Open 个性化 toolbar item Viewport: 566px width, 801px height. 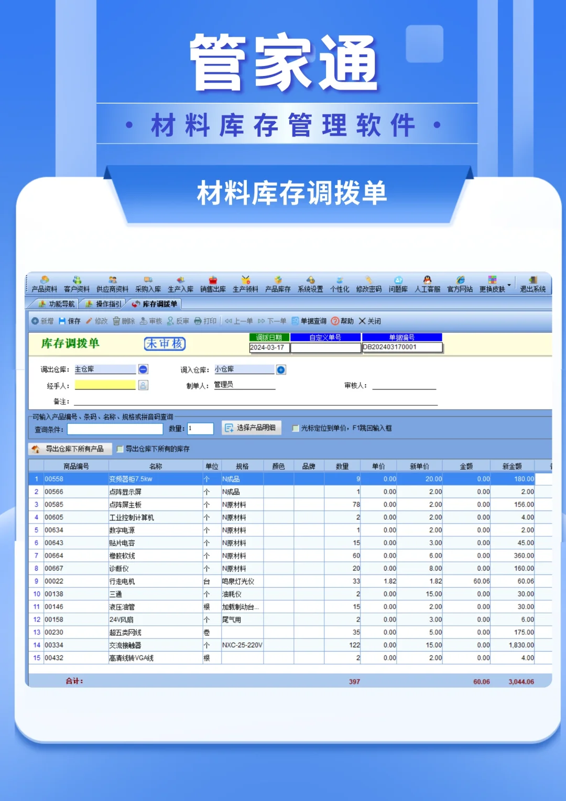[x=340, y=284]
